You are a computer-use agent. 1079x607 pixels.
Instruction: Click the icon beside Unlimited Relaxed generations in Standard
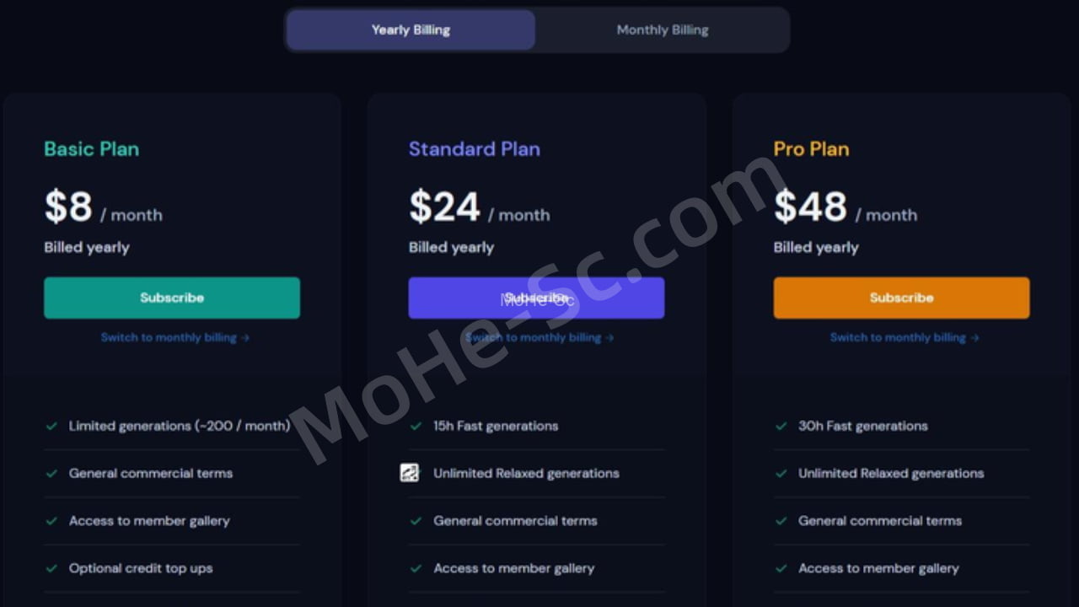click(410, 473)
